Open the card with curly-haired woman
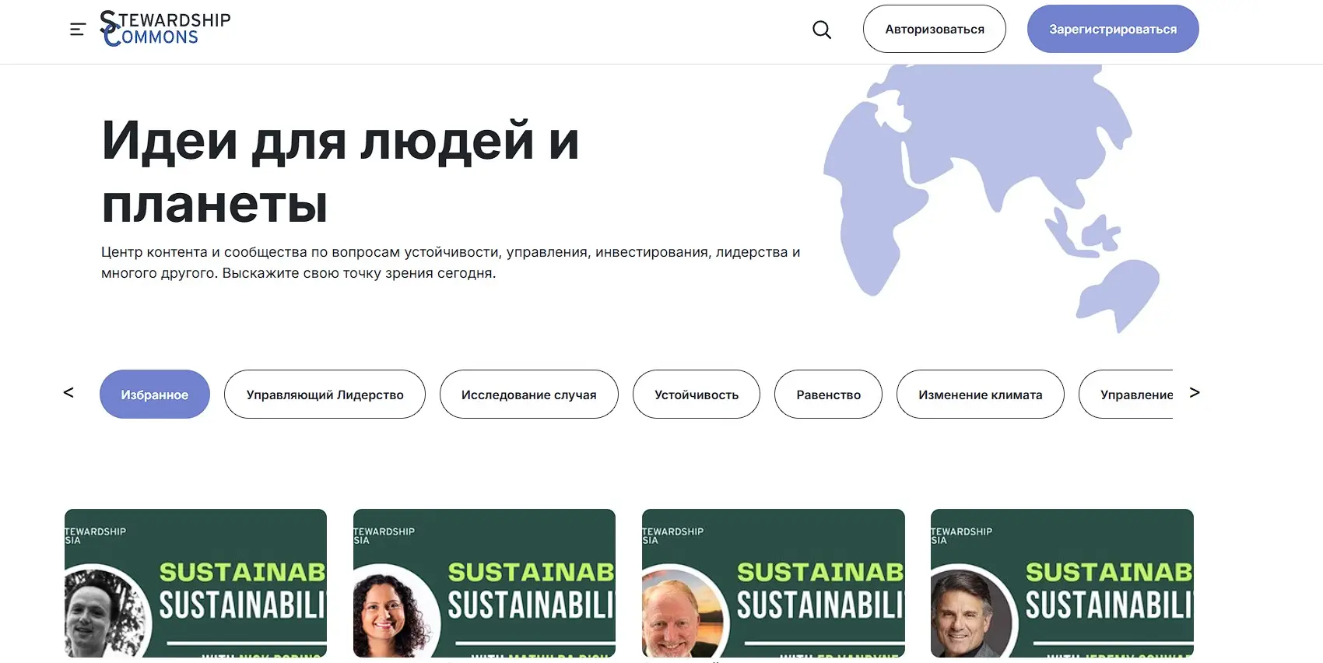 (484, 584)
